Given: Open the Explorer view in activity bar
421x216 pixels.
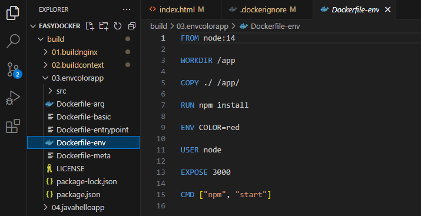Looking at the screenshot, I should (13, 12).
